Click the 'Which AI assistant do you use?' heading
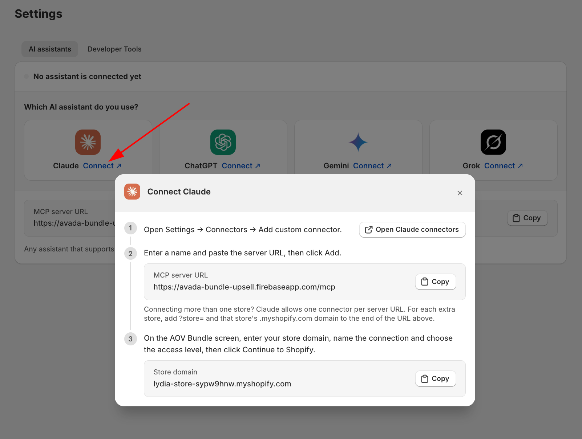 click(x=81, y=107)
